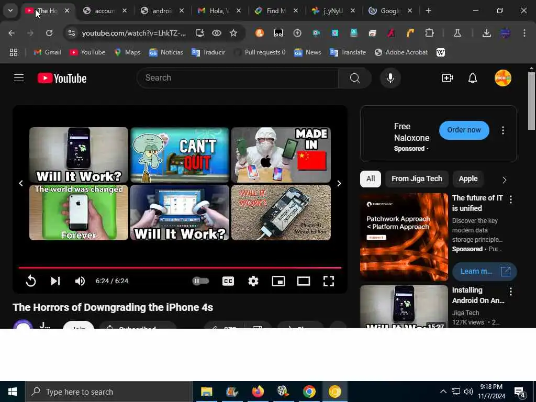This screenshot has height=402, width=536.
Task: Open the tab search dropdown arrow
Action: (10, 10)
